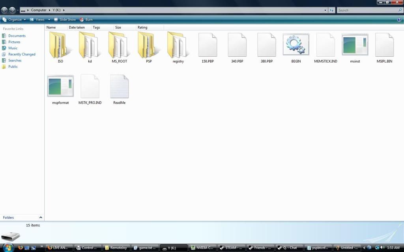Open the Organize menu
This screenshot has width=404, height=252.
point(14,20)
